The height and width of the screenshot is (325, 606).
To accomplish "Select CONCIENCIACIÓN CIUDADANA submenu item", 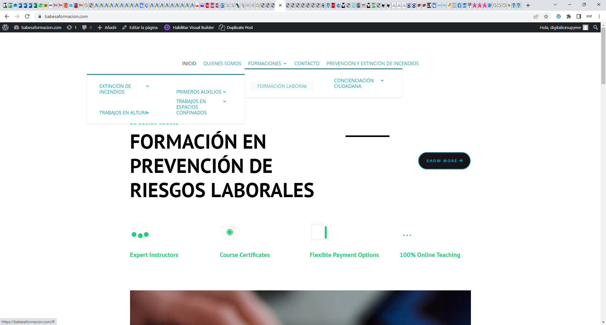I will [x=354, y=83].
